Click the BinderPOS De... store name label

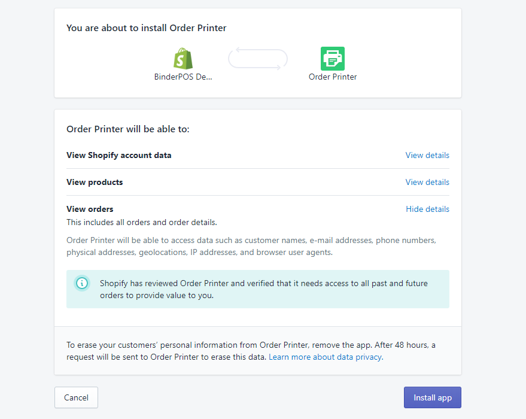tap(183, 77)
